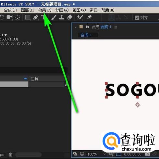
Task: Enable the 对齐 snapping checkbox
Action: click(137, 18)
